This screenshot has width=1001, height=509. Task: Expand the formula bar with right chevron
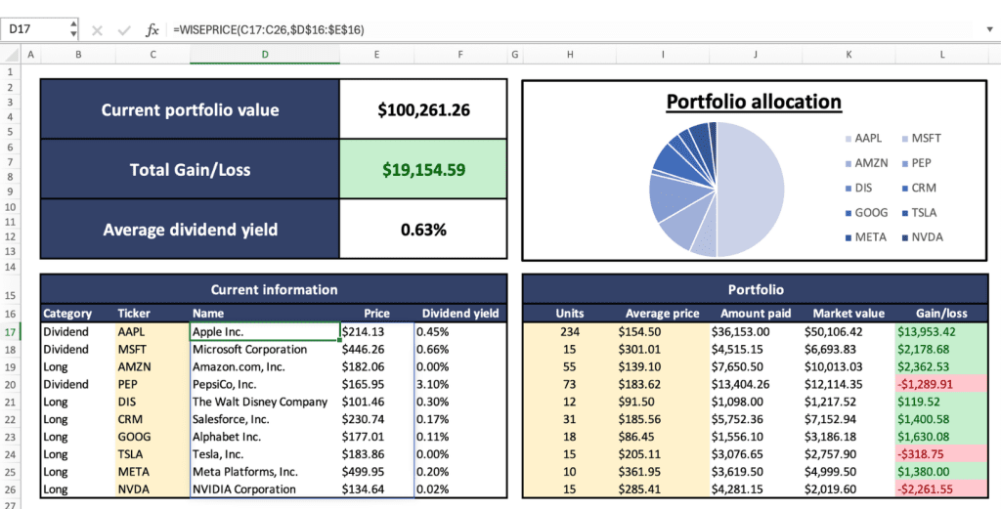click(989, 30)
